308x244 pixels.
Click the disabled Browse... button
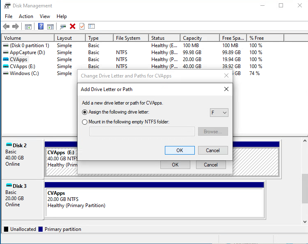pos(213,131)
